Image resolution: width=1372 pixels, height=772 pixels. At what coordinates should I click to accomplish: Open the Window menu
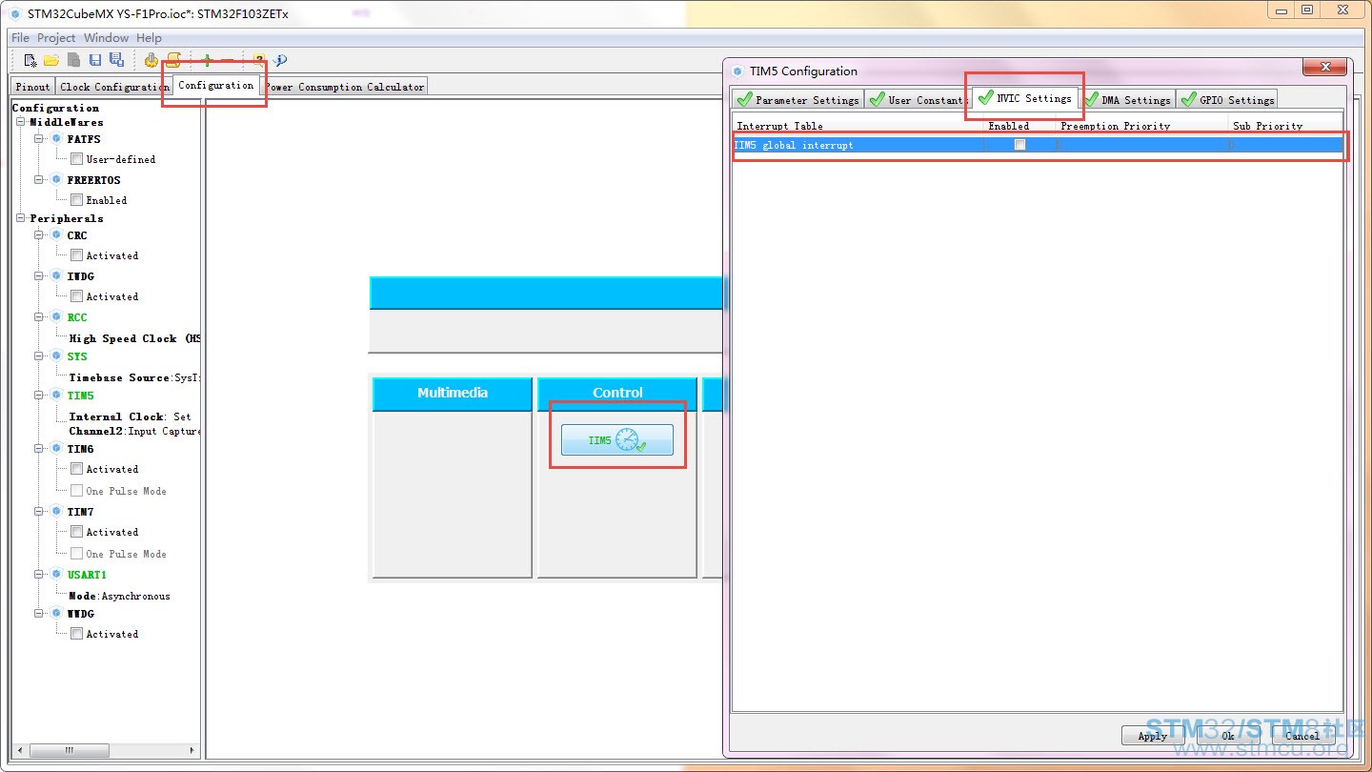[x=106, y=38]
